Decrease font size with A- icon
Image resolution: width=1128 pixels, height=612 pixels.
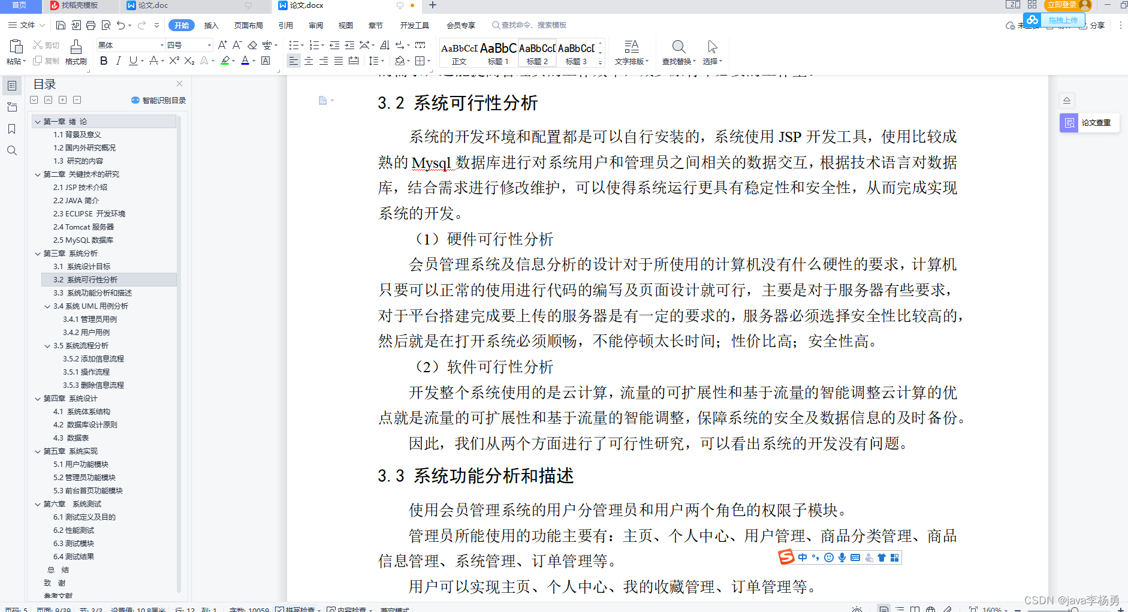[237, 45]
